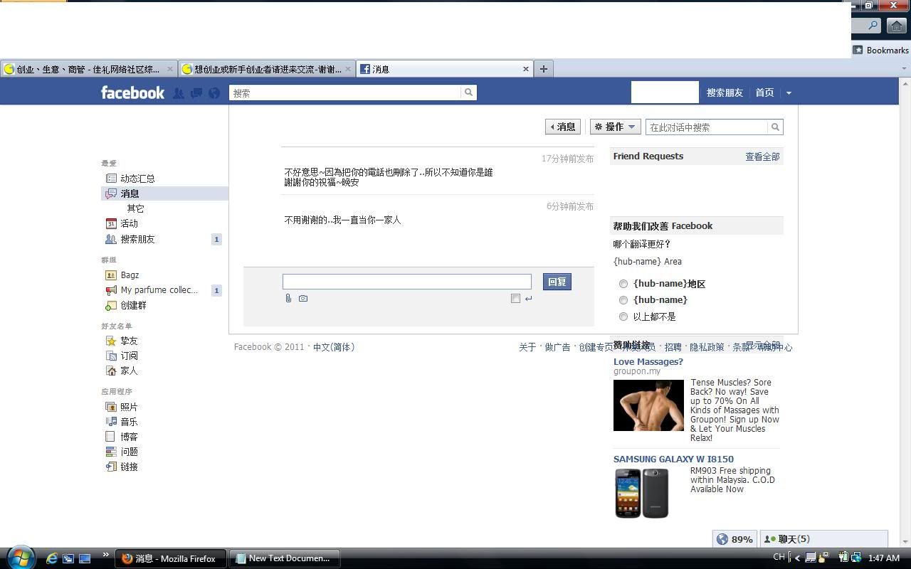Image resolution: width=911 pixels, height=569 pixels.
Task: Click the attach file paperclip icon
Action: [x=288, y=299]
